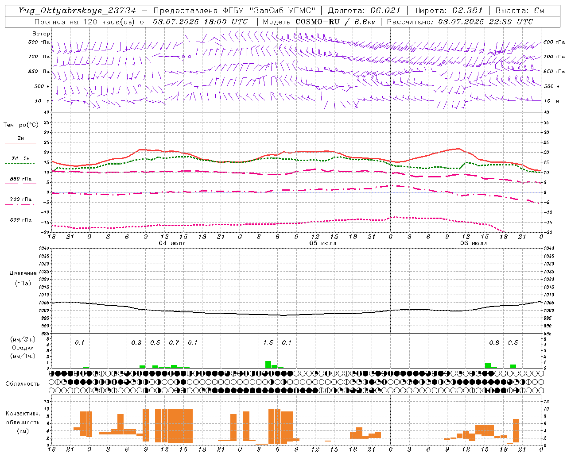Viewport: 567px width, 453px height.
Task: Click the '(мм/1ч.)' precipitation unit label
Action: [x=23, y=356]
